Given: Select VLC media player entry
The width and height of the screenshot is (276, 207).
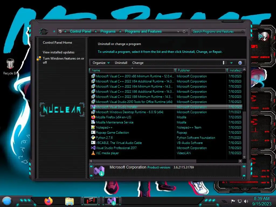Looking at the screenshot, I should tap(167, 153).
